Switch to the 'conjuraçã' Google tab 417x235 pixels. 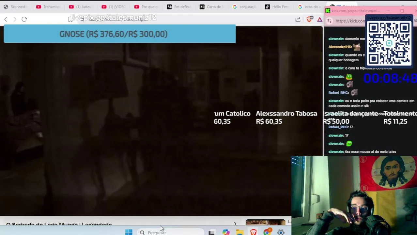(x=245, y=7)
